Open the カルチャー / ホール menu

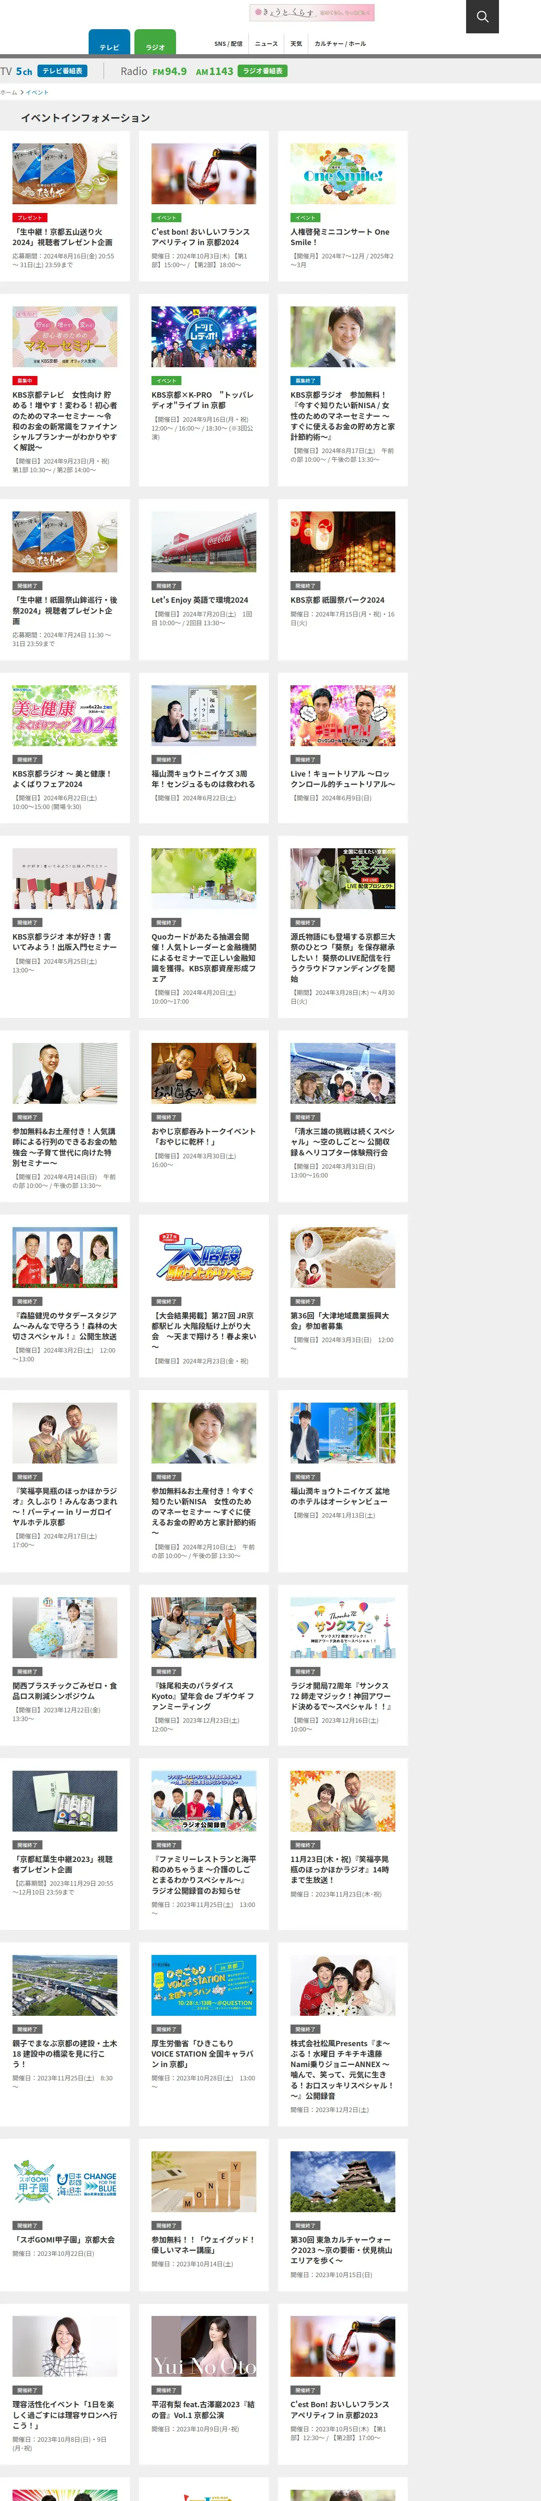coord(340,44)
